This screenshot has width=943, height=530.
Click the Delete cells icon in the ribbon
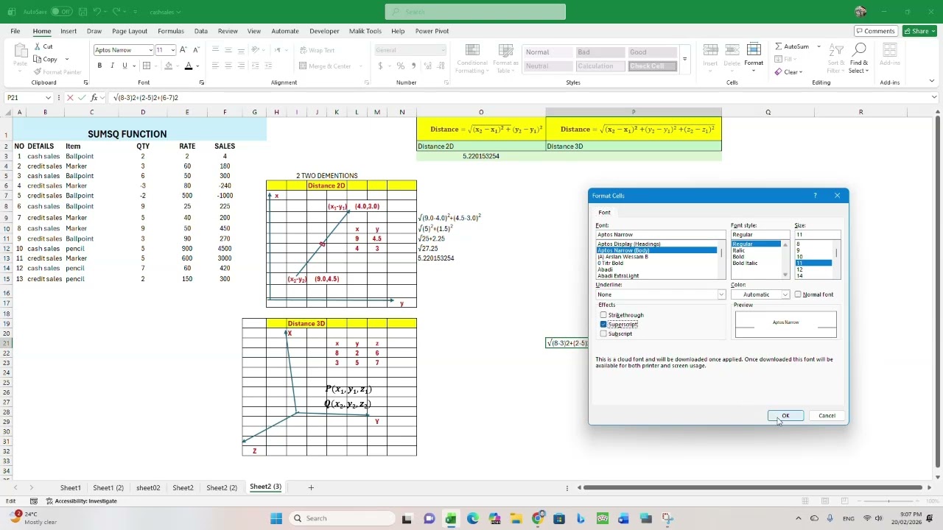click(732, 49)
